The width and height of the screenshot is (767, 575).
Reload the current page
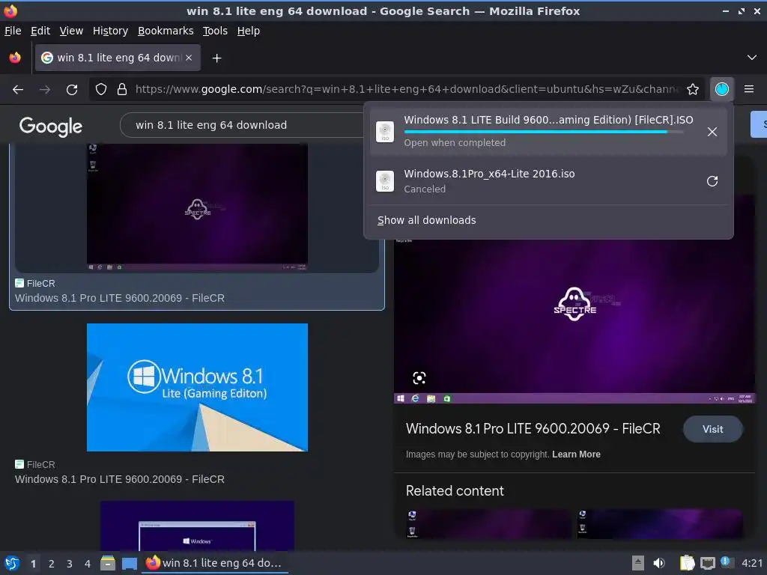coord(72,90)
